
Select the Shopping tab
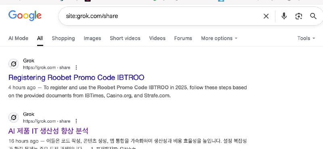(x=63, y=38)
